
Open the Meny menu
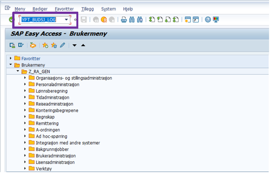pyautogui.click(x=20, y=9)
